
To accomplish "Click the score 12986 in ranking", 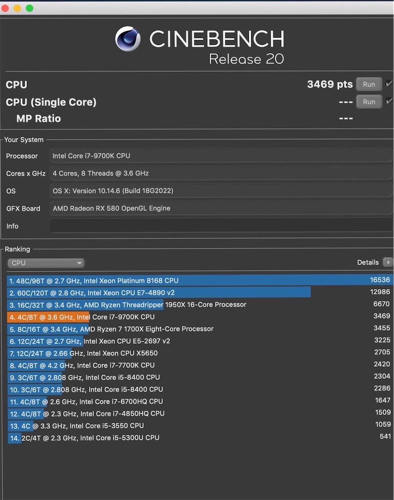I will pyautogui.click(x=380, y=292).
